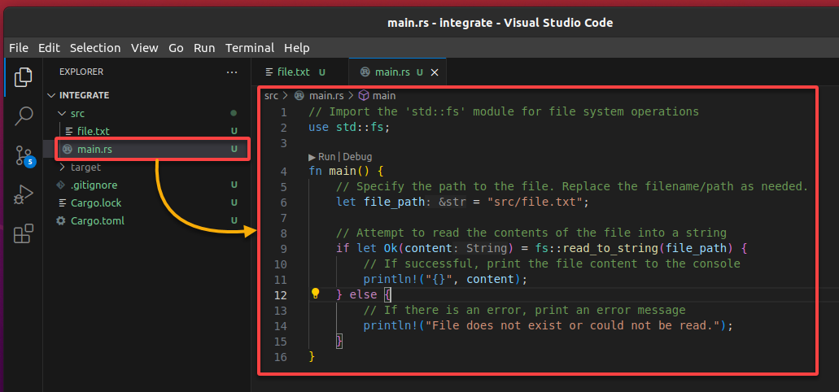This screenshot has width=839, height=392.
Task: Click line number 9 in the gutter
Action: pyautogui.click(x=283, y=249)
